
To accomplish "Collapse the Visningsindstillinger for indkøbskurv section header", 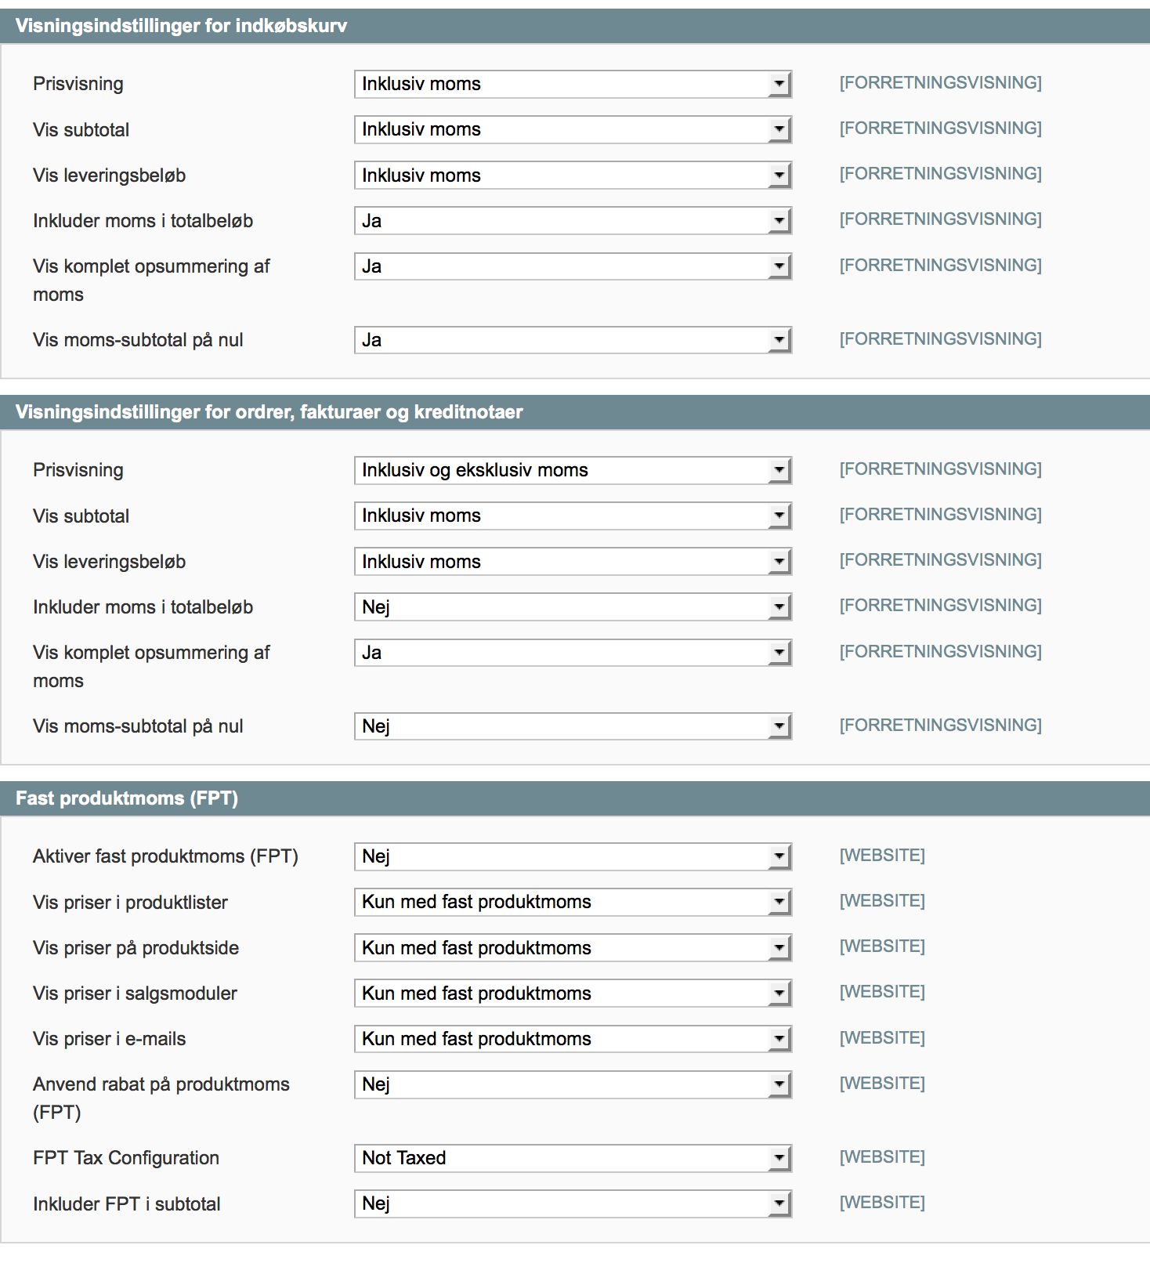I will 182,26.
